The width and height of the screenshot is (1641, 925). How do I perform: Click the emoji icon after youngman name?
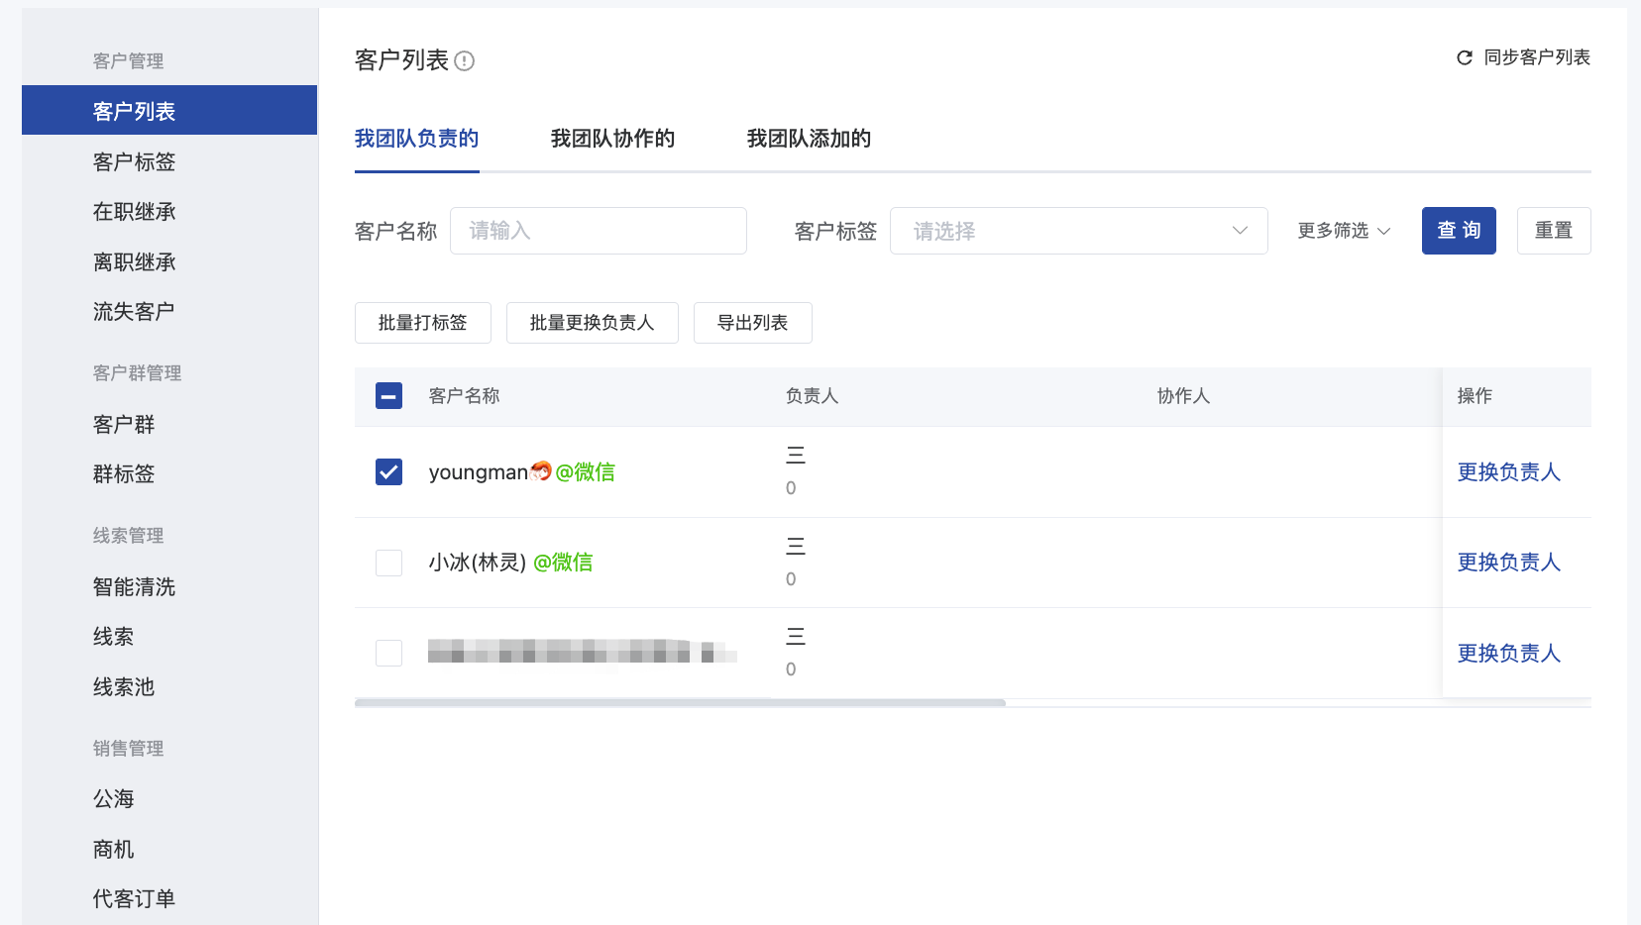pyautogui.click(x=541, y=471)
